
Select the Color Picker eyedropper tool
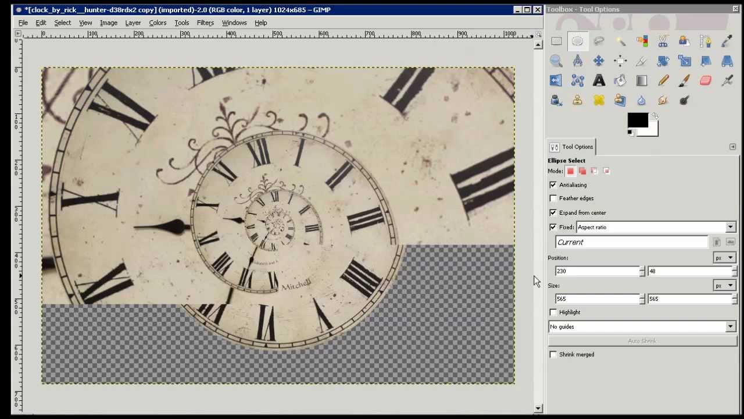727,41
